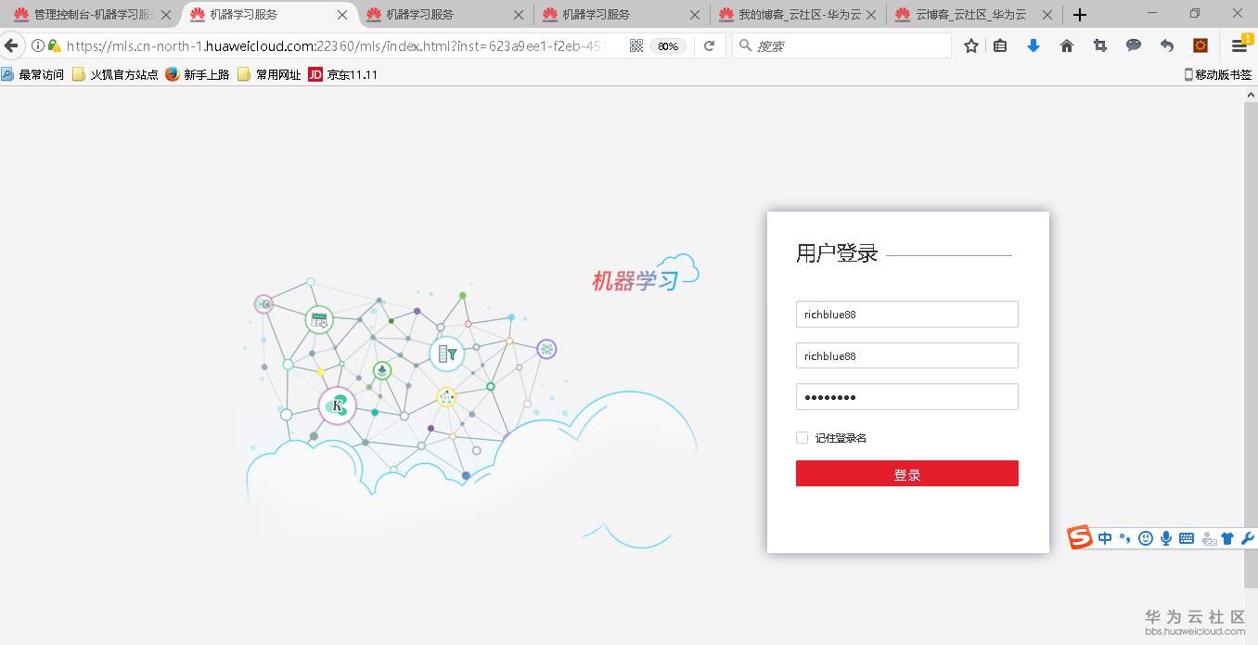Click the red 登录 button

click(x=906, y=473)
